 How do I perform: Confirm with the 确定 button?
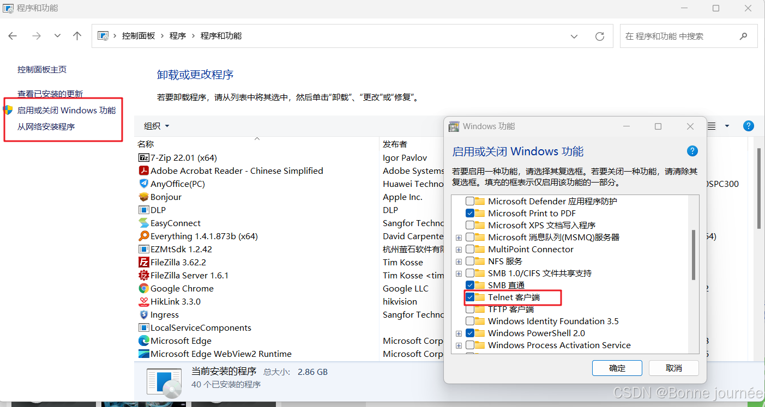pos(617,368)
